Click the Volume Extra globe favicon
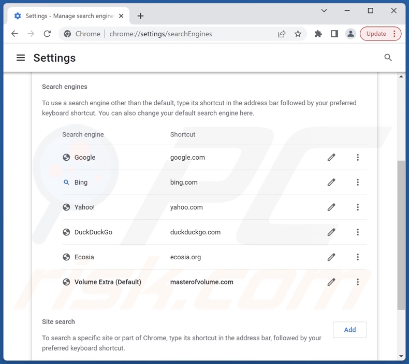409x364 pixels. (66, 282)
